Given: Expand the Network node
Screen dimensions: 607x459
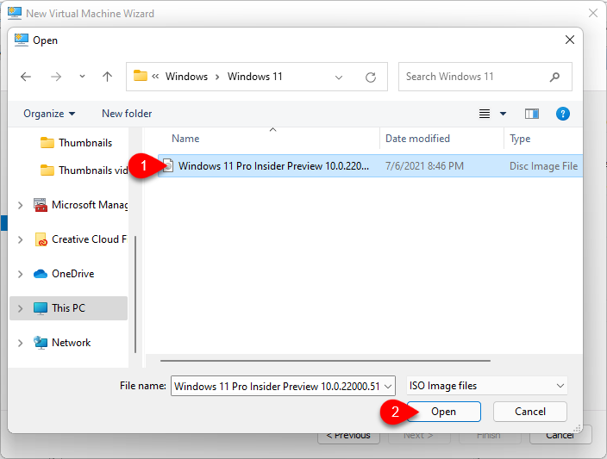Looking at the screenshot, I should [20, 343].
